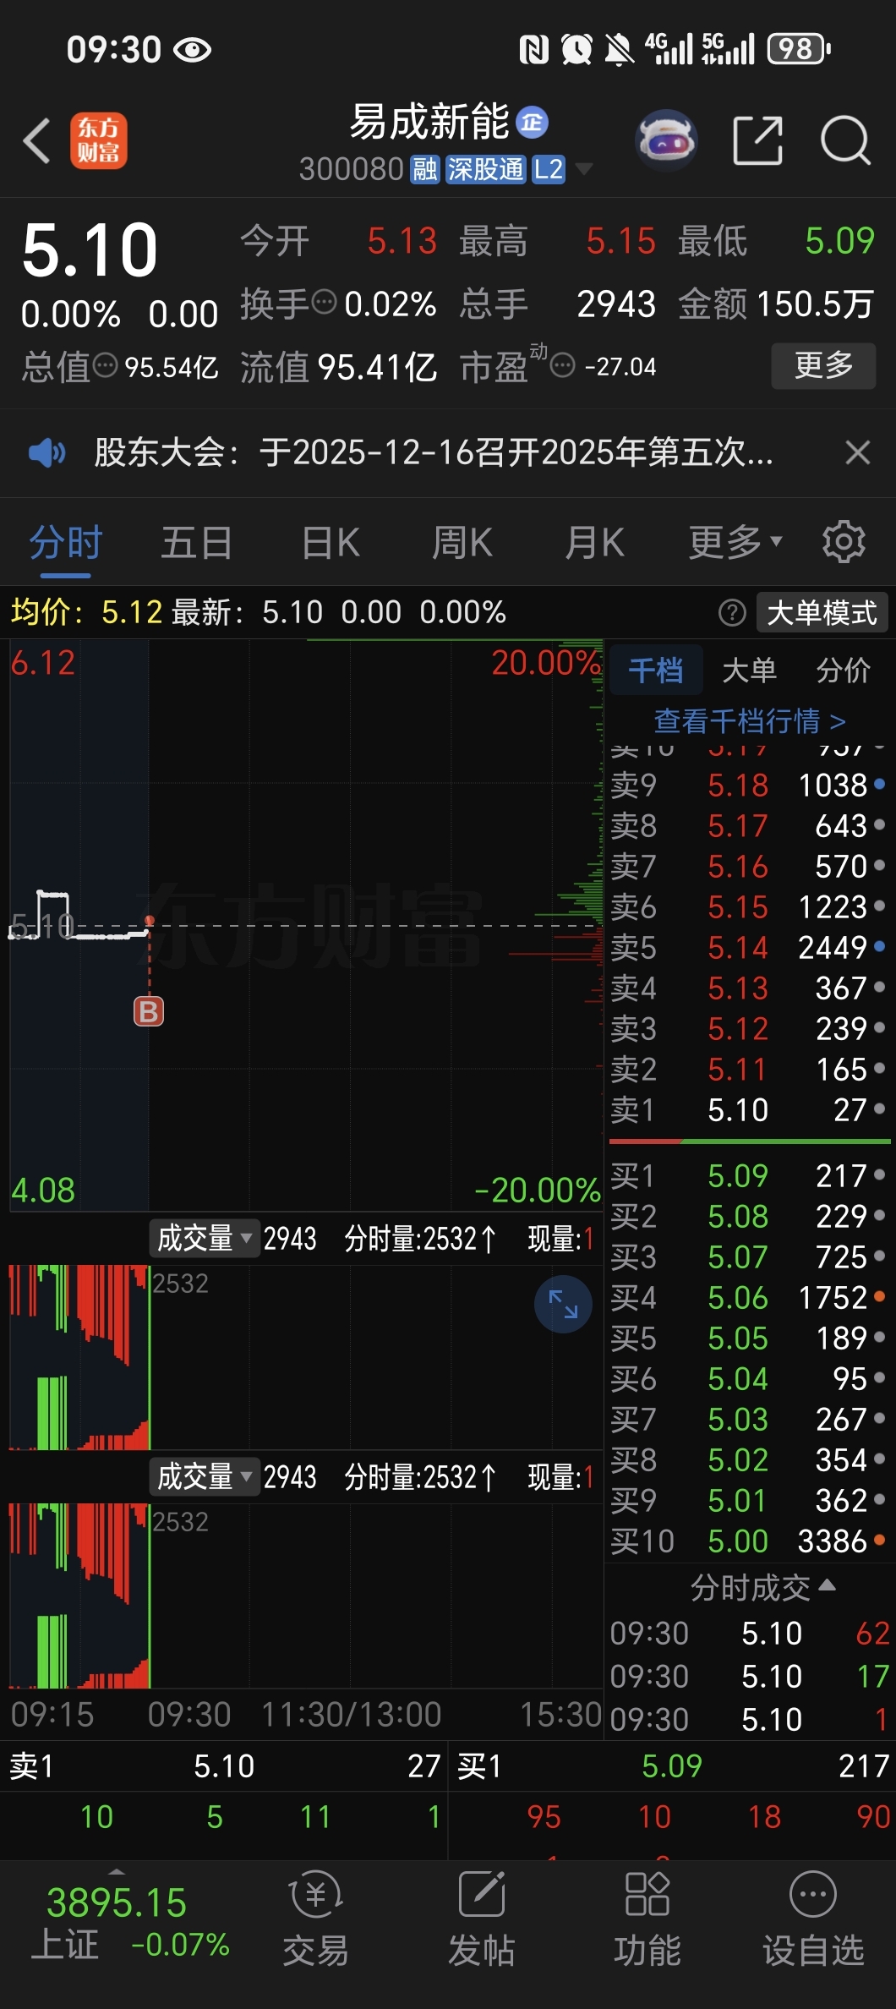Tap the 卖1 5.10 27 bottom queue bar

point(225,1765)
